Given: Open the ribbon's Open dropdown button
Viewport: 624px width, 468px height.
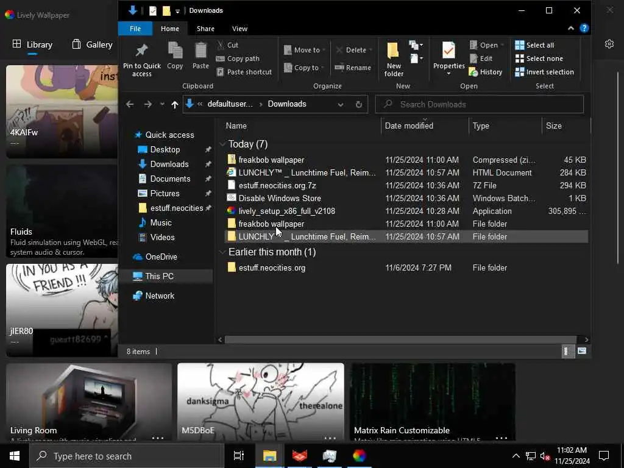Looking at the screenshot, I should click(x=487, y=45).
